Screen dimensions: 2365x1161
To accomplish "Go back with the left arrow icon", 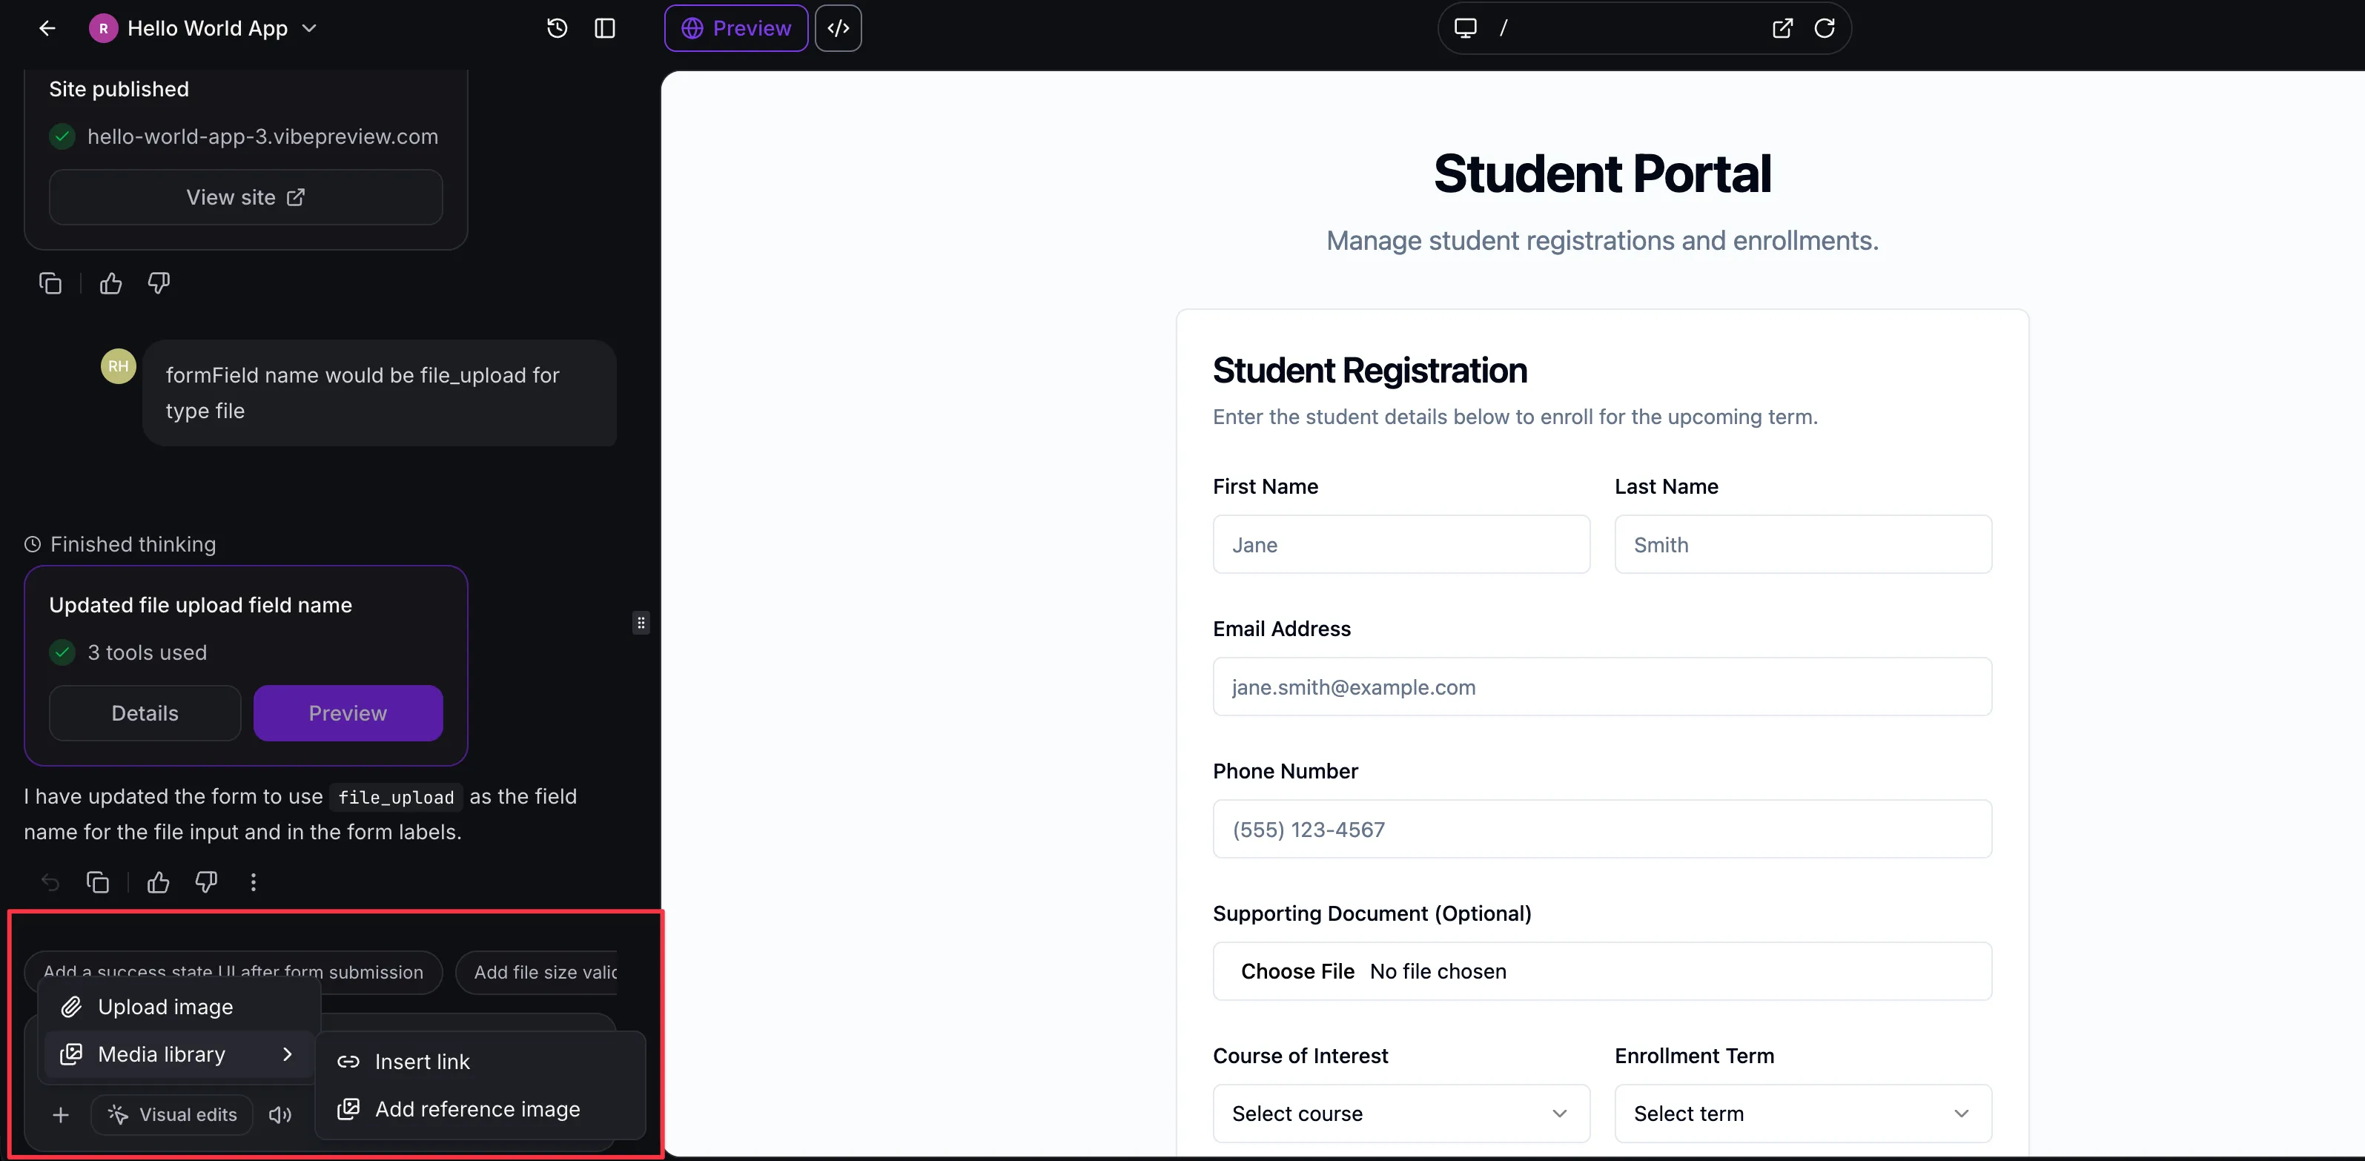I will pos(47,28).
